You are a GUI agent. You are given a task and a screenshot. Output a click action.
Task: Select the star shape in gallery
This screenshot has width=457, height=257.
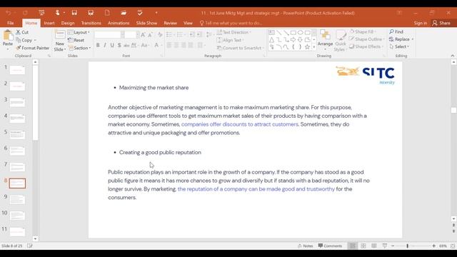(x=307, y=46)
